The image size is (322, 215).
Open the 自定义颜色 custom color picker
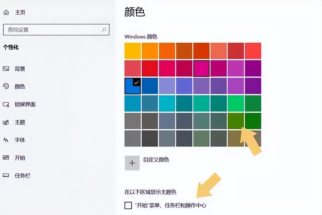tap(132, 163)
